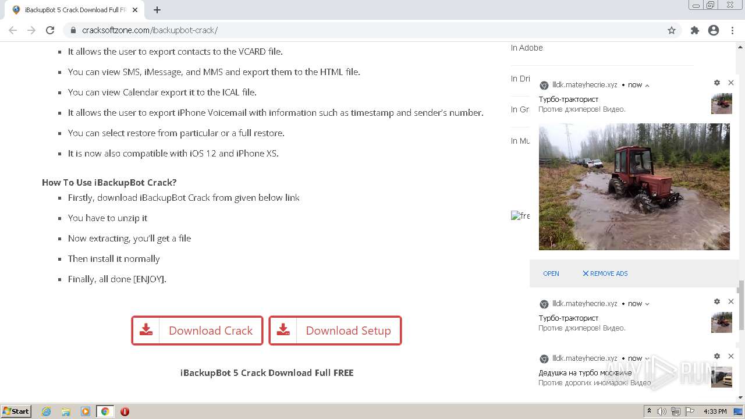Click the In Adobe sidebar link

tap(527, 48)
